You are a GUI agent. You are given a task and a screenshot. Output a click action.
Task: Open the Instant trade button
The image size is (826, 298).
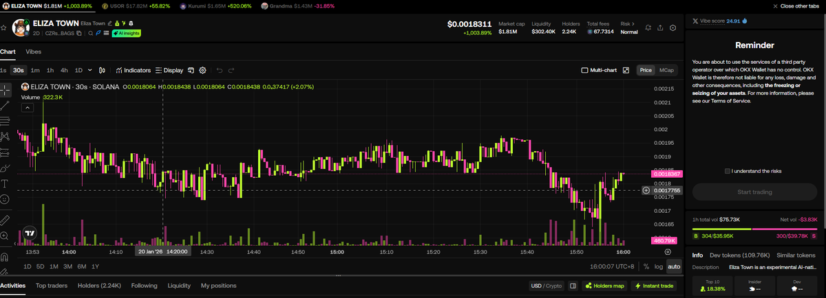pyautogui.click(x=654, y=286)
